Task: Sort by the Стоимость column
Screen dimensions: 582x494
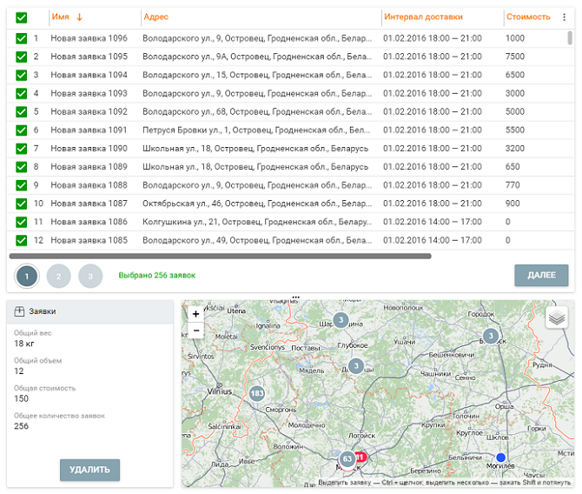Action: click(x=527, y=17)
